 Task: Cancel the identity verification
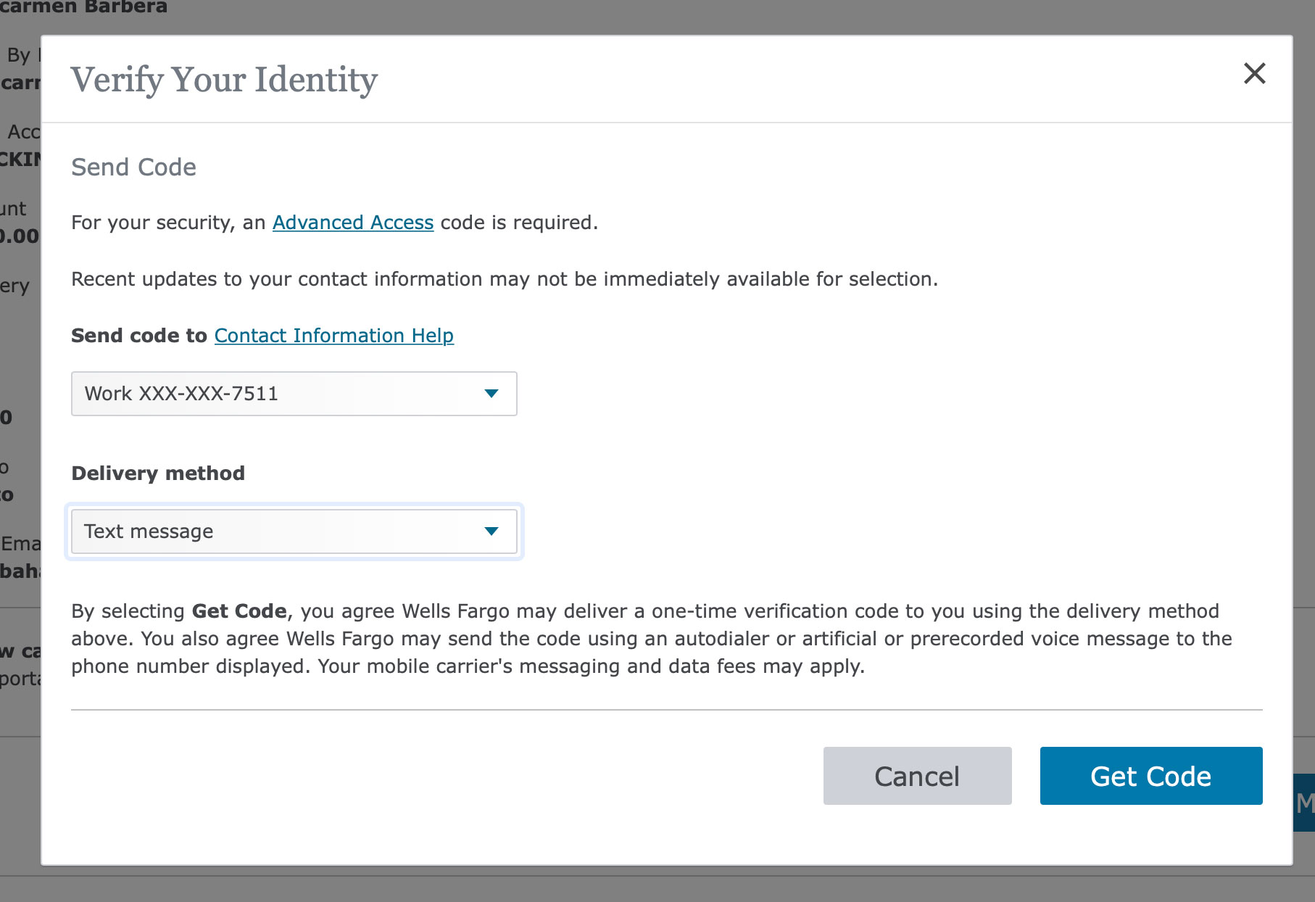click(x=917, y=776)
